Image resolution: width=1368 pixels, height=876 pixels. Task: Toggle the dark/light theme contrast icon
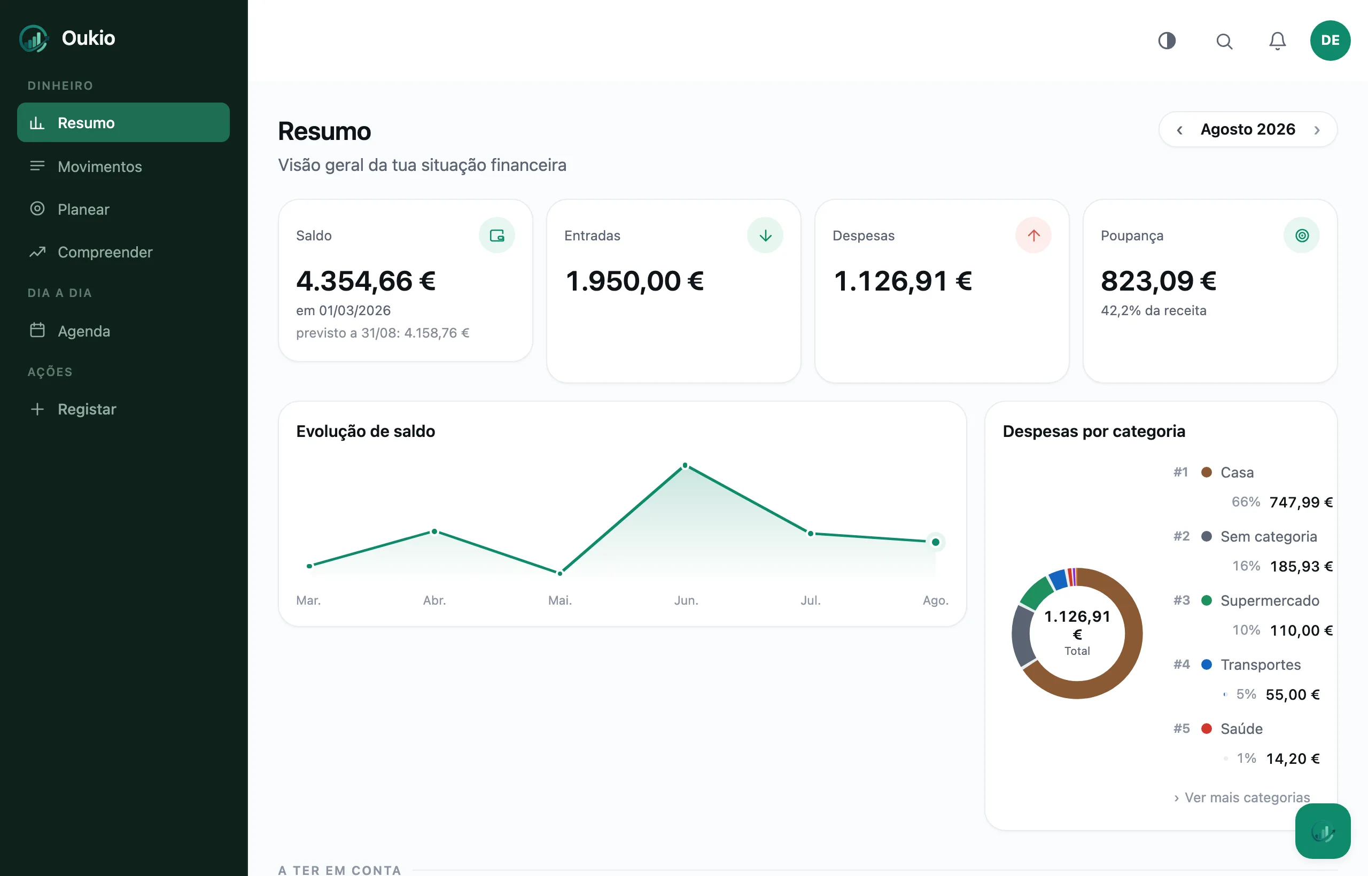(1167, 41)
